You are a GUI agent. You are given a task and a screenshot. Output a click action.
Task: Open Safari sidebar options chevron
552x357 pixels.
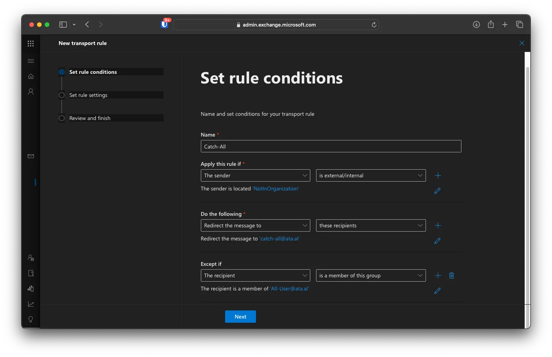[74, 25]
